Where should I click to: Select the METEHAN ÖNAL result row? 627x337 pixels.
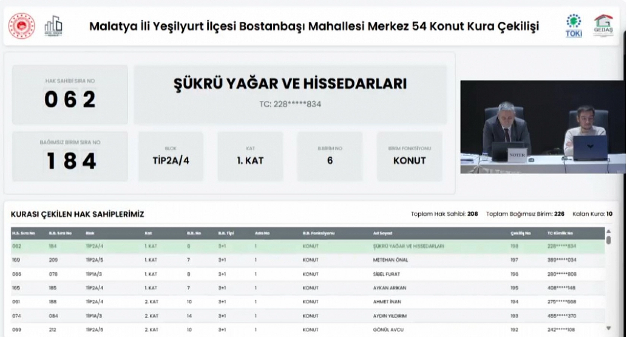pos(261,260)
